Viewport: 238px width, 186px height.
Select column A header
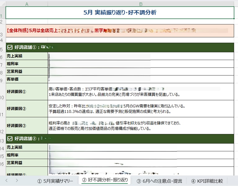tap(27, 4)
